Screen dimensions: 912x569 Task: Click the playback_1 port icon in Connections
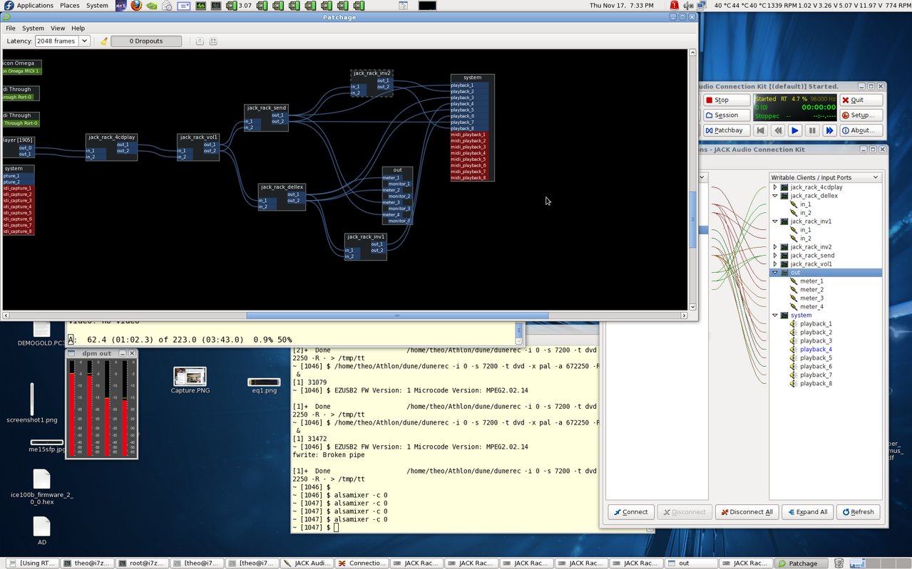click(x=793, y=324)
